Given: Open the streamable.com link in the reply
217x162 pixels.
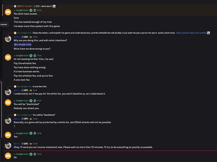Looking at the screenshot, I should point(191,33).
